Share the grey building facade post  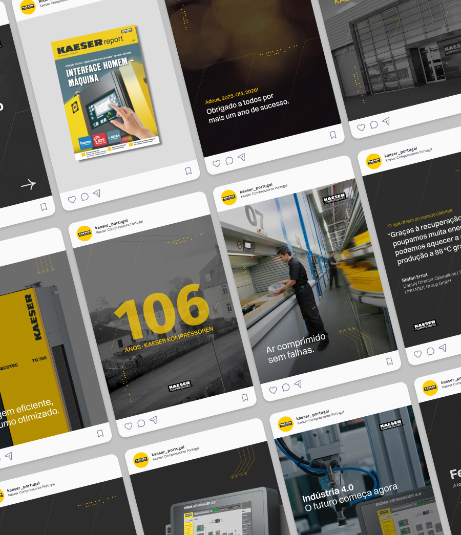(386, 121)
